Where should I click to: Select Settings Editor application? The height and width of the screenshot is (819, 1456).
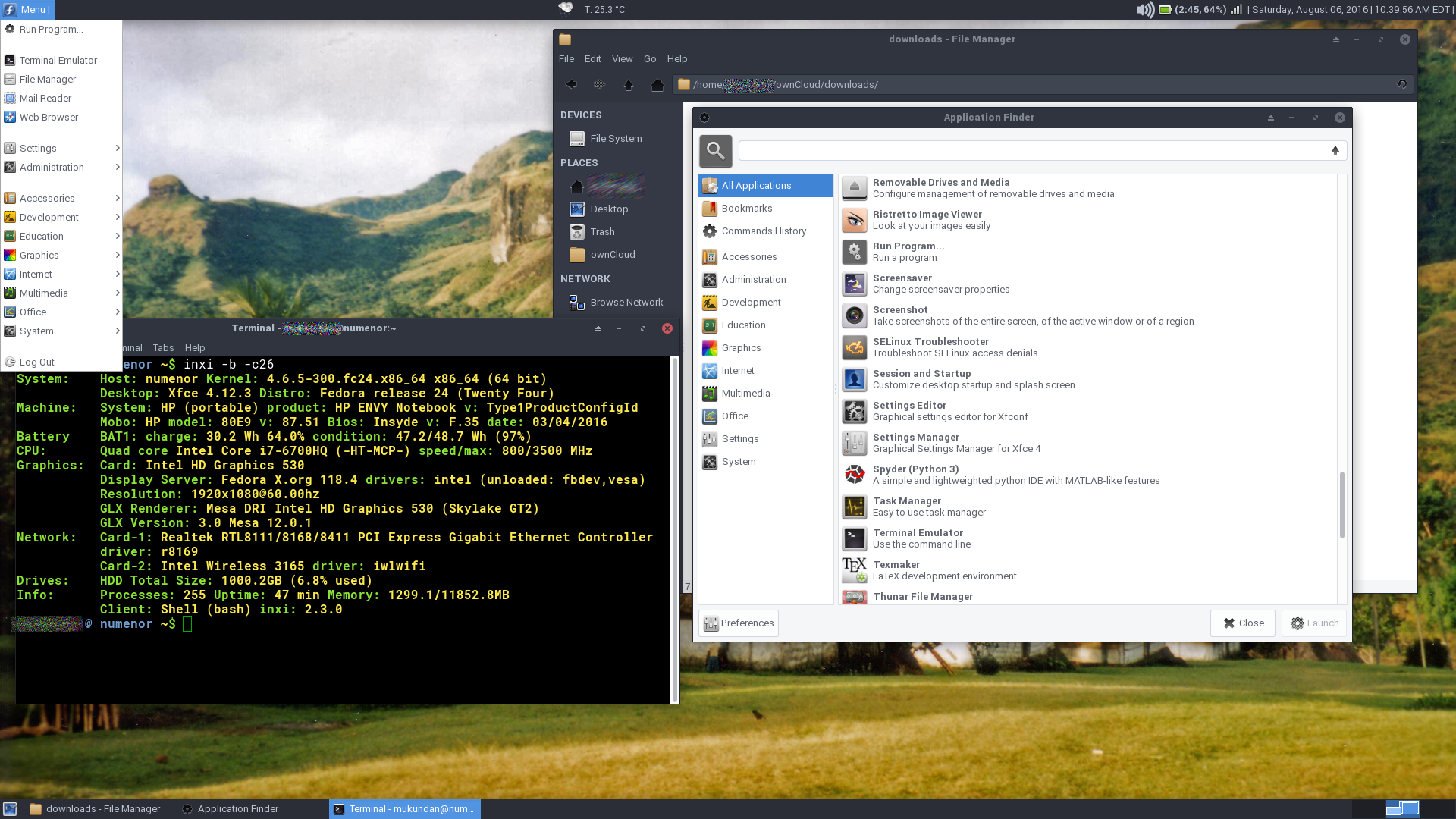coord(1088,411)
